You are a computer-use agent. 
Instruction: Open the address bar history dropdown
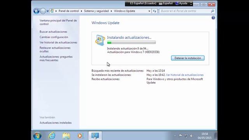149,11
